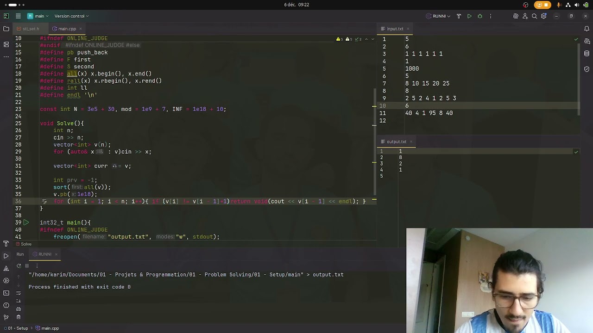This screenshot has width=593, height=333.
Task: Open IDE settings gear icon
Action: click(x=544, y=16)
